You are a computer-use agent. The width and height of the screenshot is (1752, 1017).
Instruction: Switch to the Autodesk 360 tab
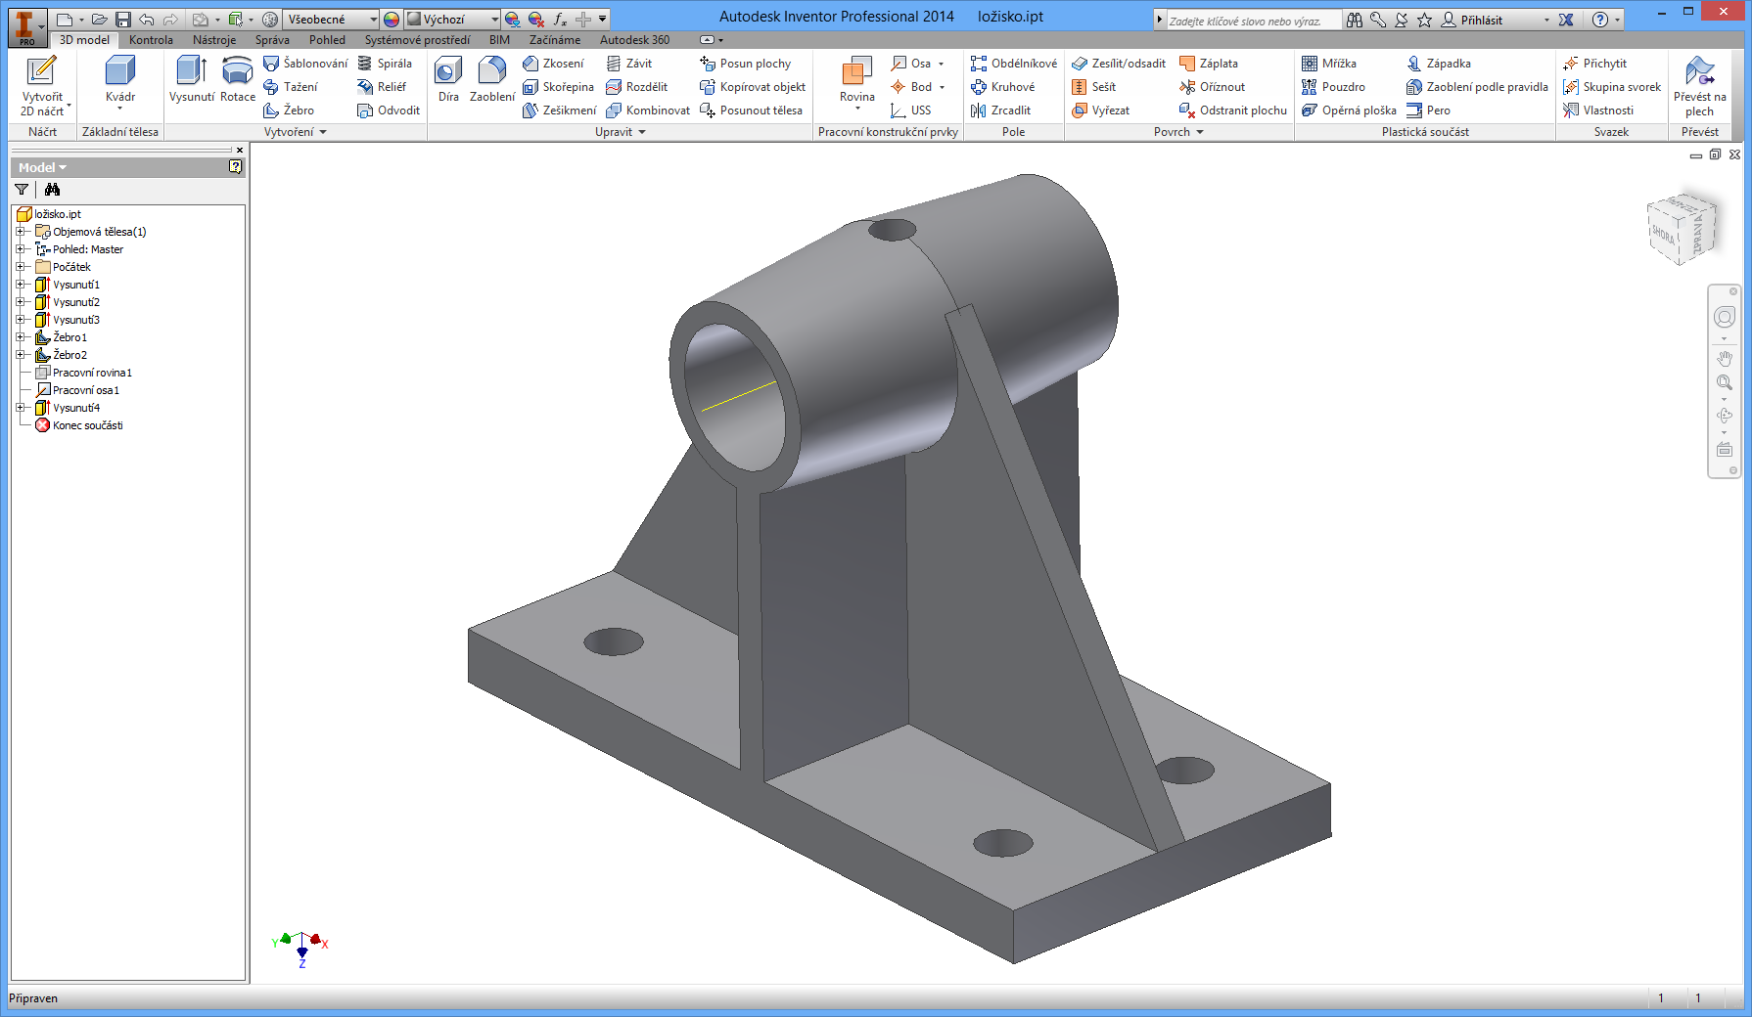click(635, 40)
